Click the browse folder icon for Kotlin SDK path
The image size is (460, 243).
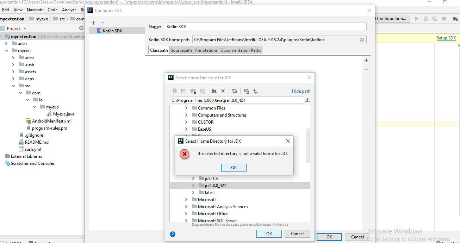[x=362, y=40]
